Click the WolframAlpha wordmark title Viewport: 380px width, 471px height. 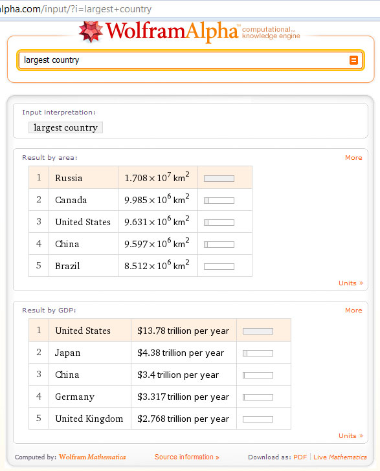[x=172, y=31]
